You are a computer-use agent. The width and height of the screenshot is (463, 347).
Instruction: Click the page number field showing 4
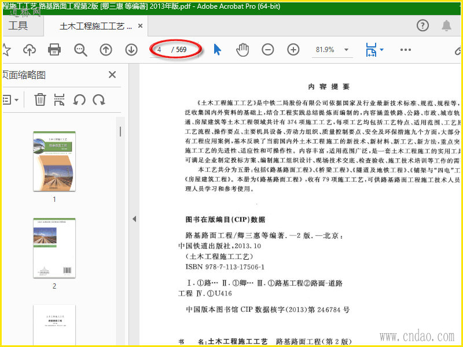(160, 50)
